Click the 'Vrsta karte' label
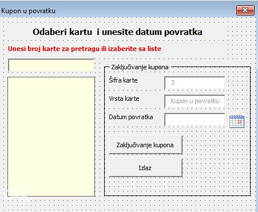 (124, 99)
